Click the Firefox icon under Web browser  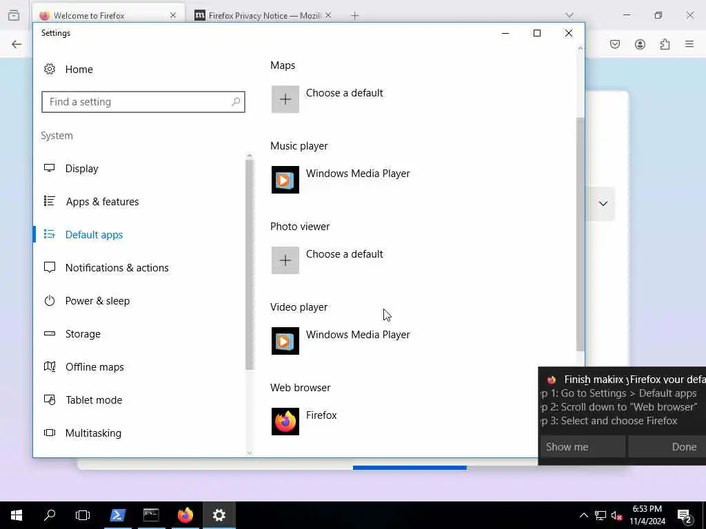click(x=285, y=422)
